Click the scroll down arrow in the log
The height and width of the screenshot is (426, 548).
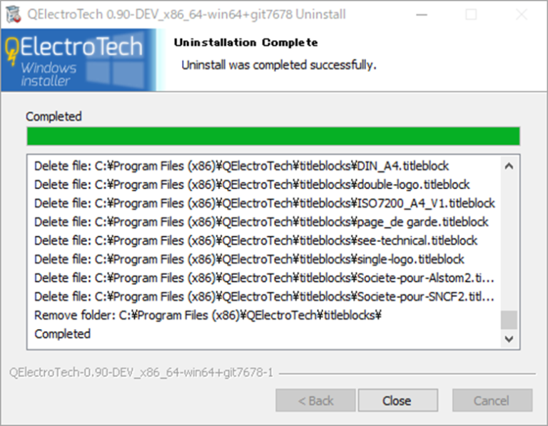(509, 339)
